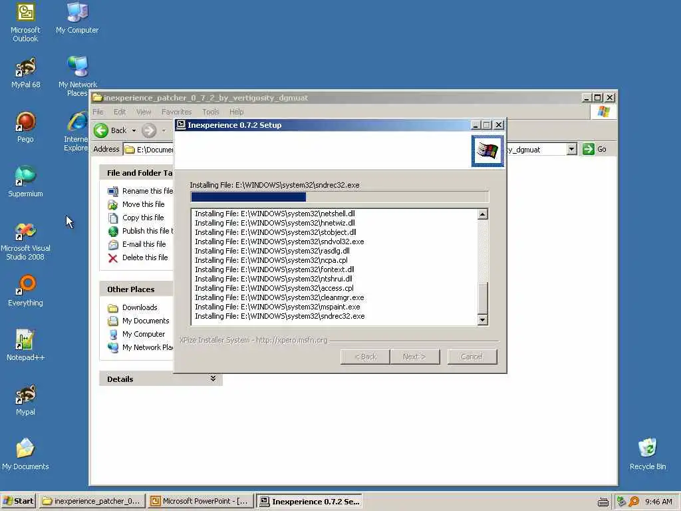Open Back button history dropdown arrow

click(134, 130)
